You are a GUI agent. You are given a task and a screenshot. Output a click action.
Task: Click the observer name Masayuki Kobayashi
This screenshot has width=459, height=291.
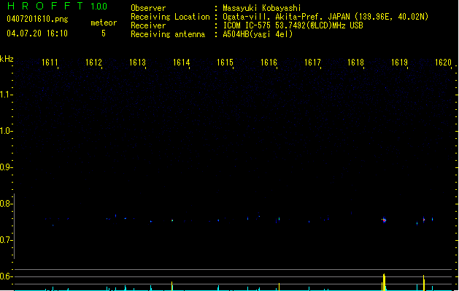(x=262, y=8)
